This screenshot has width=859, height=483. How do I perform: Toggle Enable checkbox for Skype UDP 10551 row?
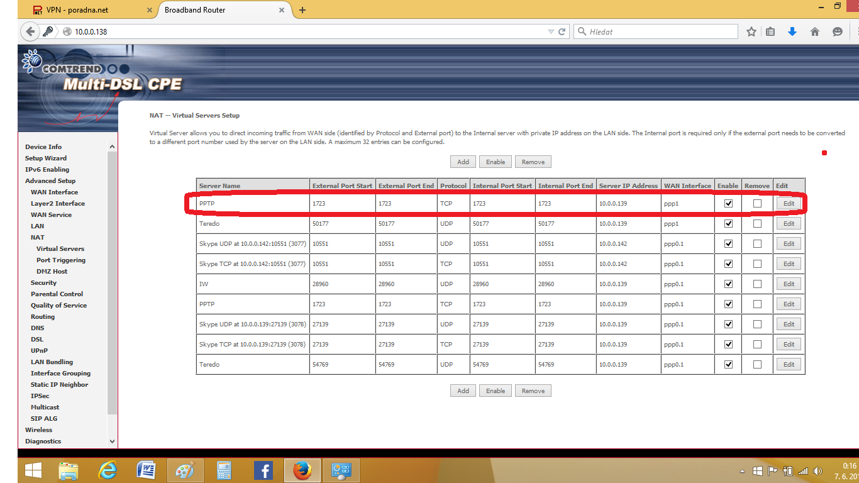pyautogui.click(x=728, y=244)
